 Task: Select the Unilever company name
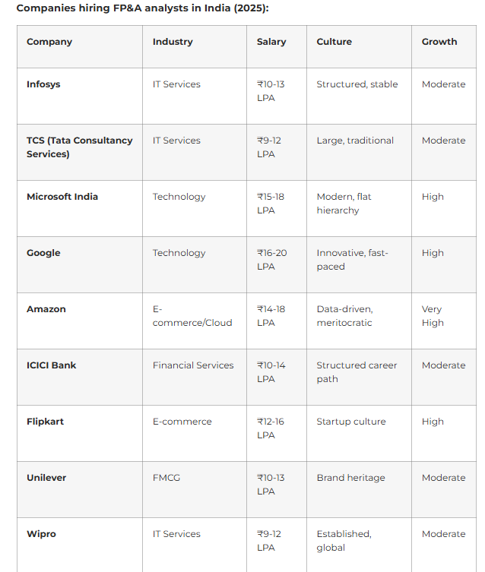coord(46,478)
